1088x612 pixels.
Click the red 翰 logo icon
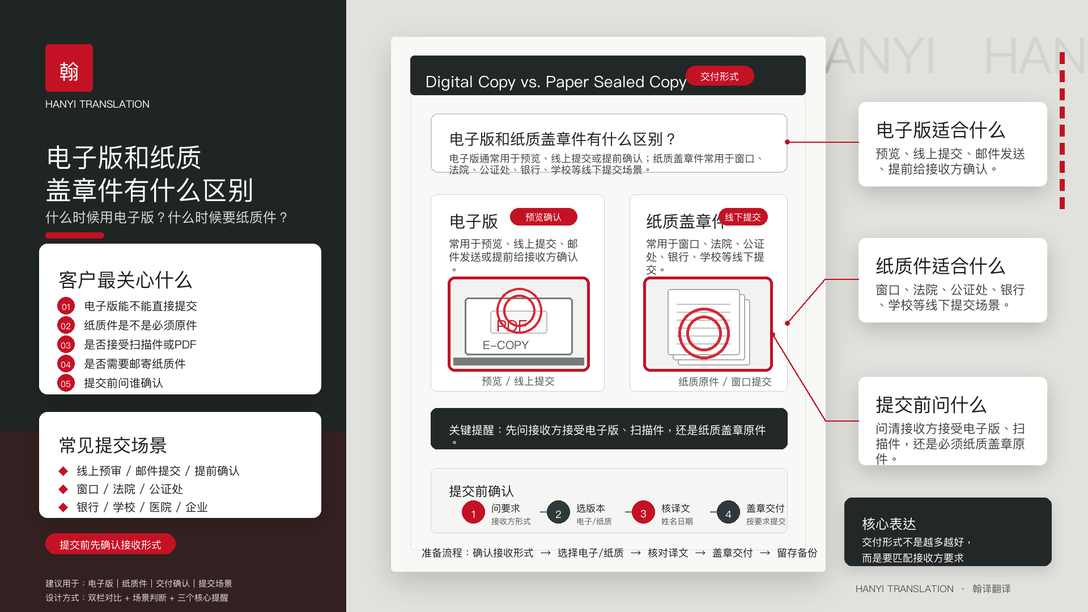[69, 68]
